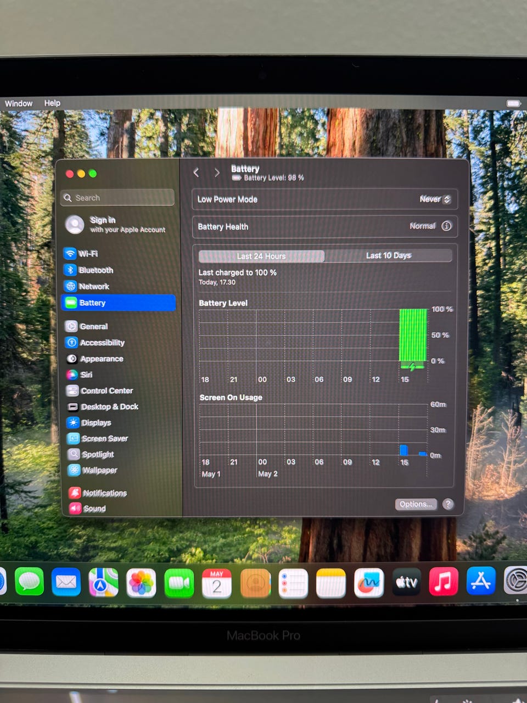Open Freeform from the Dock
Screen dimensions: 527x703
(369, 583)
